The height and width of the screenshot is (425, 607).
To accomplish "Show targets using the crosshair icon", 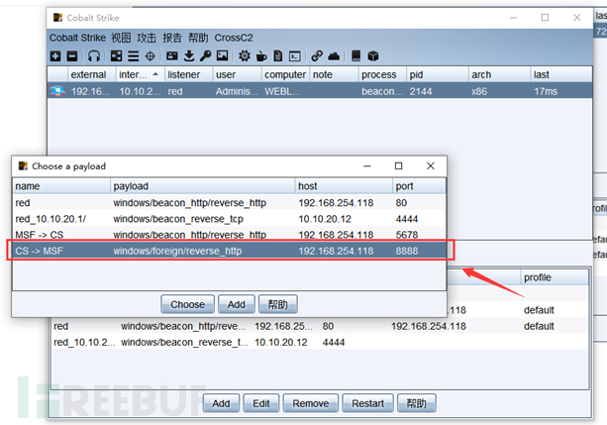I will pos(151,56).
